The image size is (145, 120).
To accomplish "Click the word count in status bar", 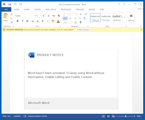I will point(17,116).
